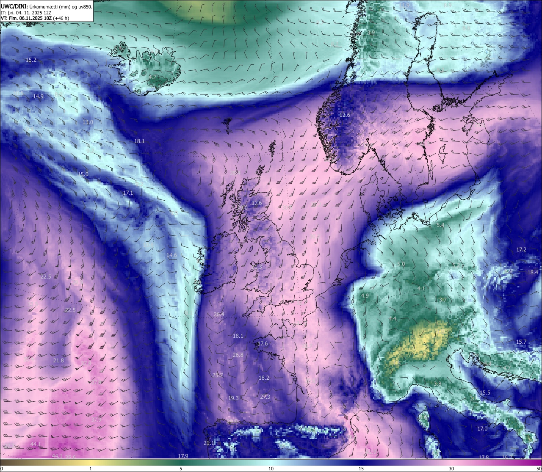Click the 4.4 value label
542x472 pixels.
pyautogui.click(x=393, y=318)
